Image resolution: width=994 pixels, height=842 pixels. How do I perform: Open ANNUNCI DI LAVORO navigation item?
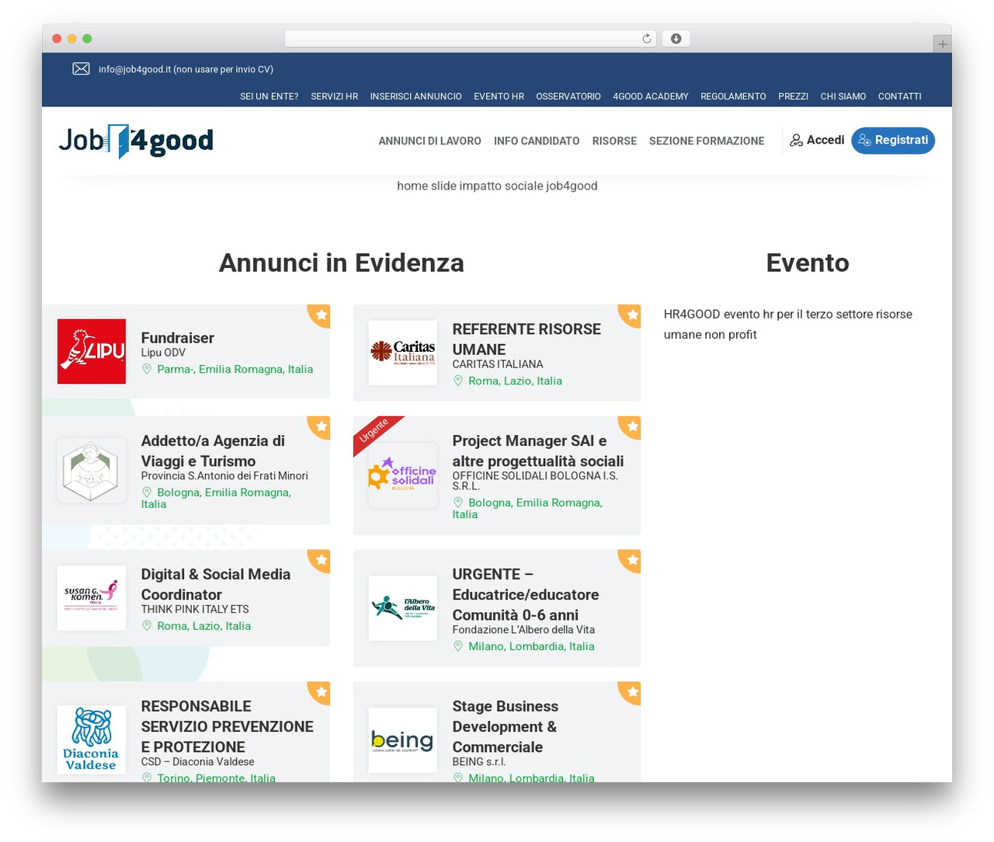429,141
